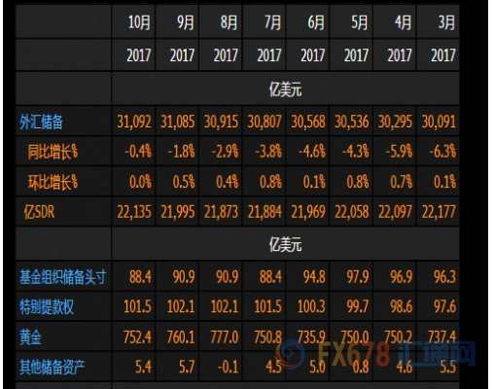This screenshot has width=493, height=389.
Task: Click the -3.8% year-on-year cell
Action: click(268, 152)
